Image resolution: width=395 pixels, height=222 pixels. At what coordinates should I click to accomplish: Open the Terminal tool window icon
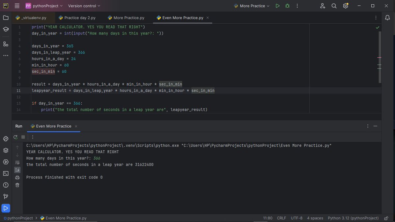coord(6,173)
